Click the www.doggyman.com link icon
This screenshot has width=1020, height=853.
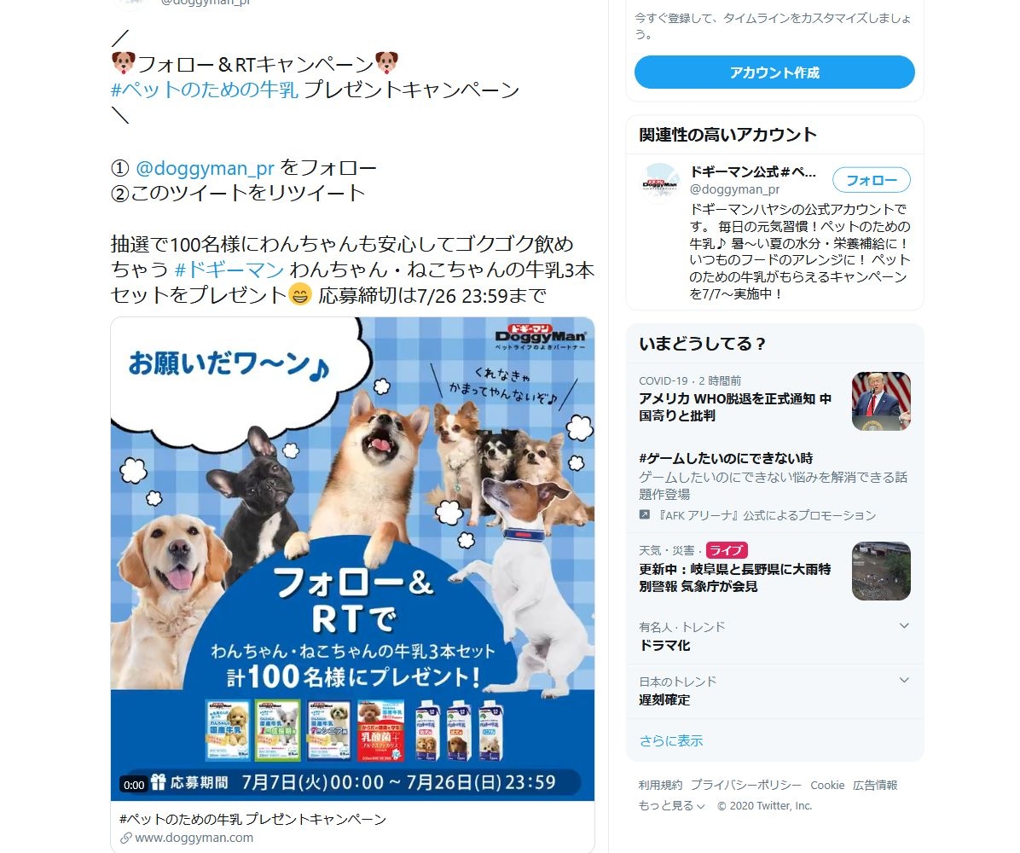125,838
